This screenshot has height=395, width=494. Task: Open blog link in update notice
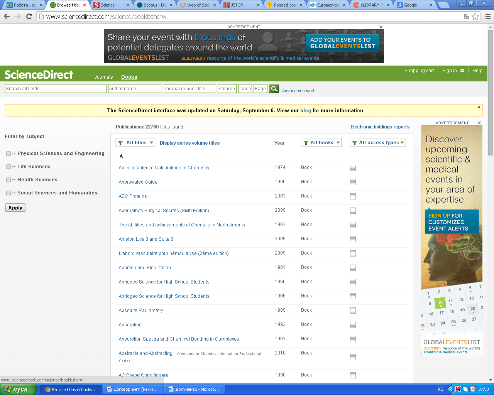pos(305,110)
